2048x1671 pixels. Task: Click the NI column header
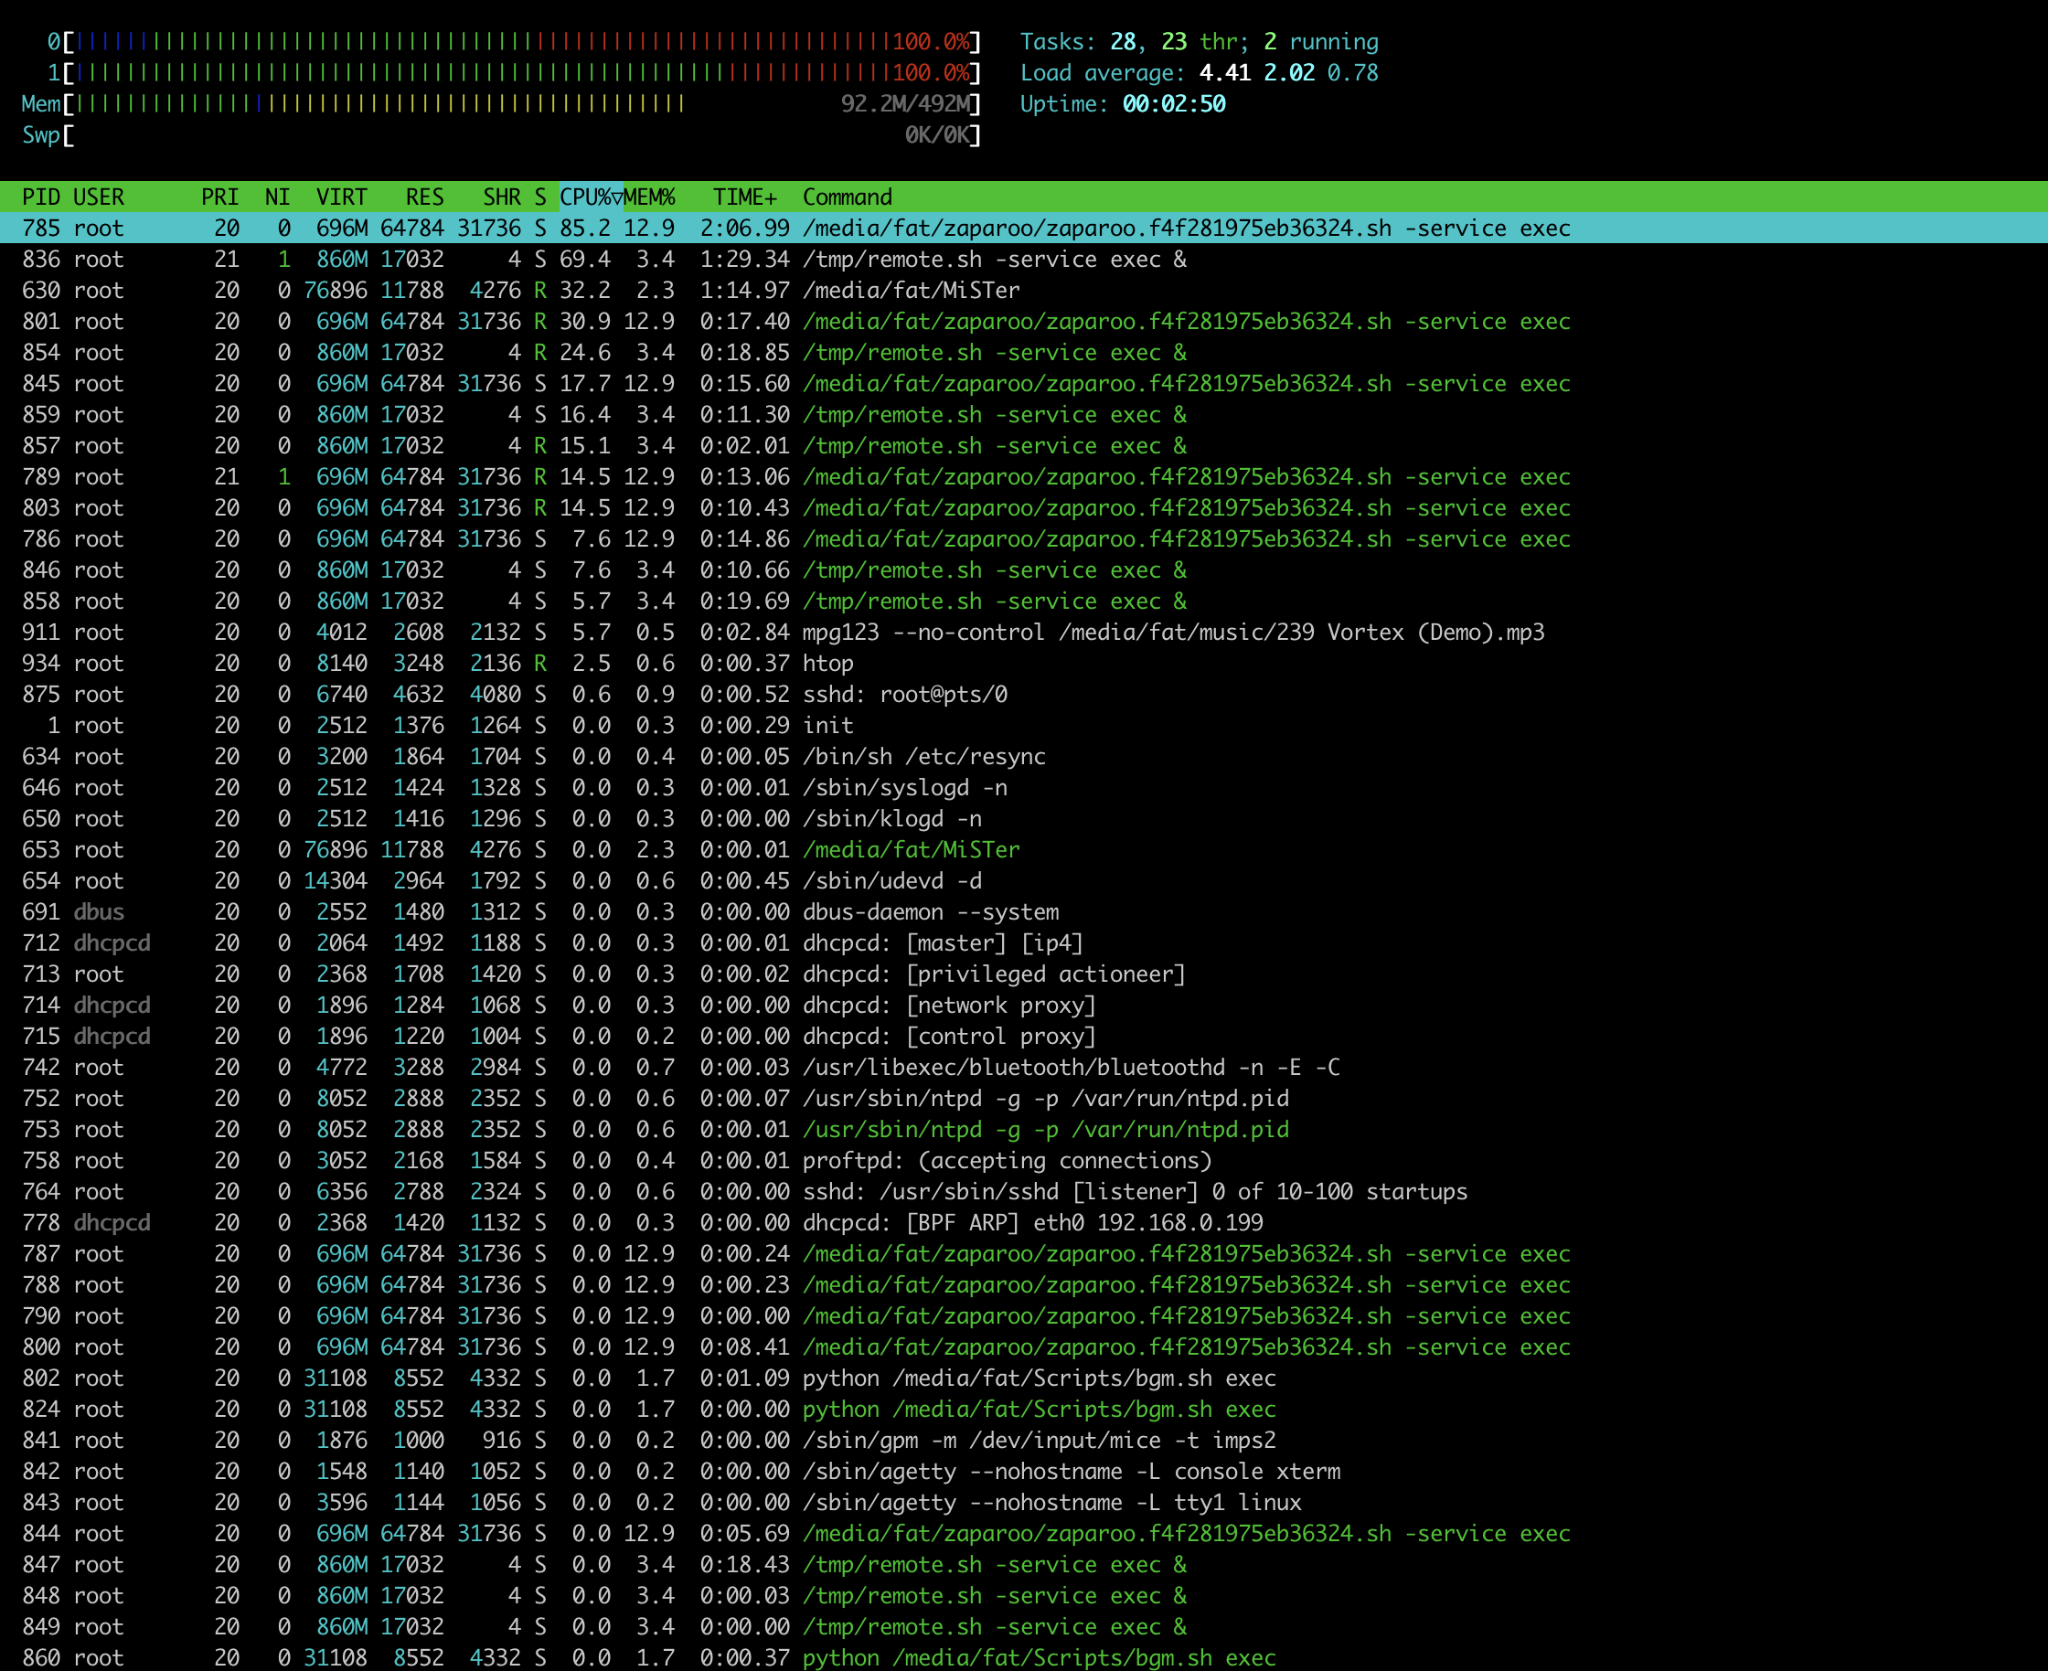coord(277,197)
